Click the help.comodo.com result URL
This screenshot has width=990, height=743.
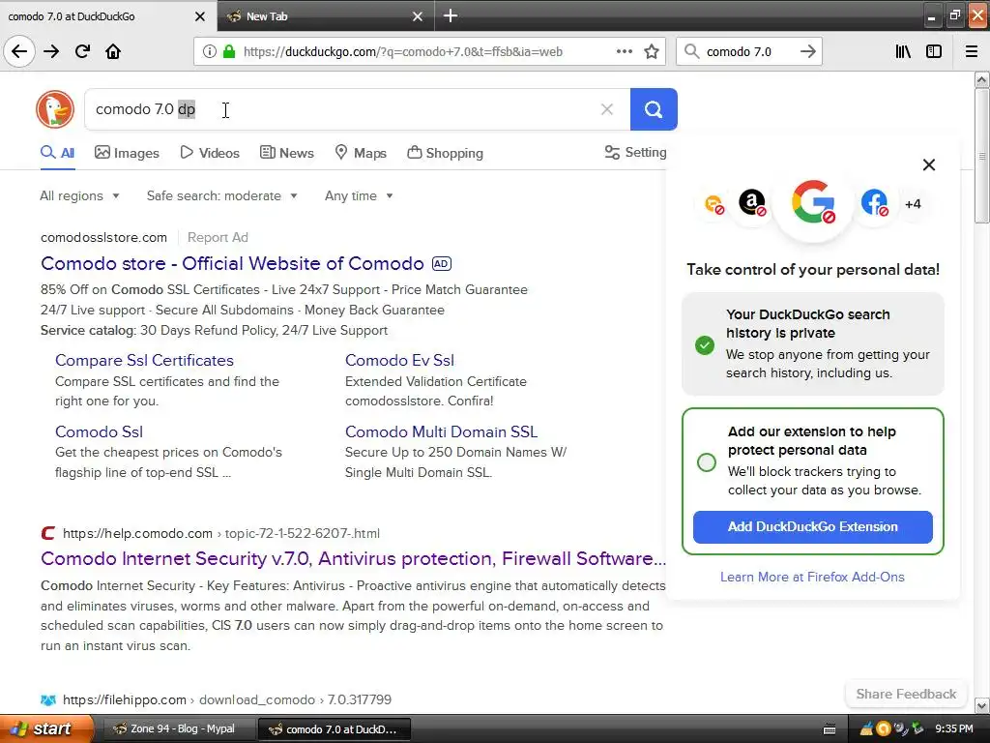(x=221, y=533)
